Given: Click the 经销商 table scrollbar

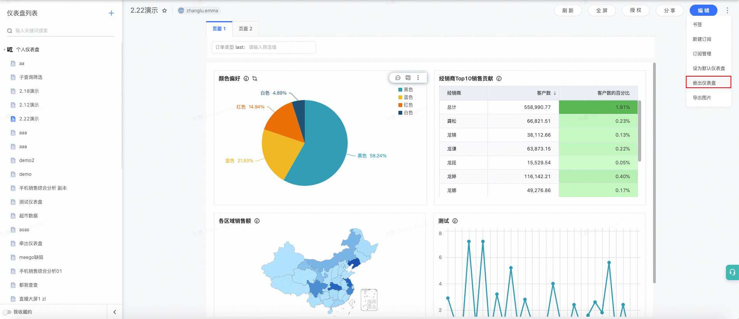Looking at the screenshot, I should [640, 131].
